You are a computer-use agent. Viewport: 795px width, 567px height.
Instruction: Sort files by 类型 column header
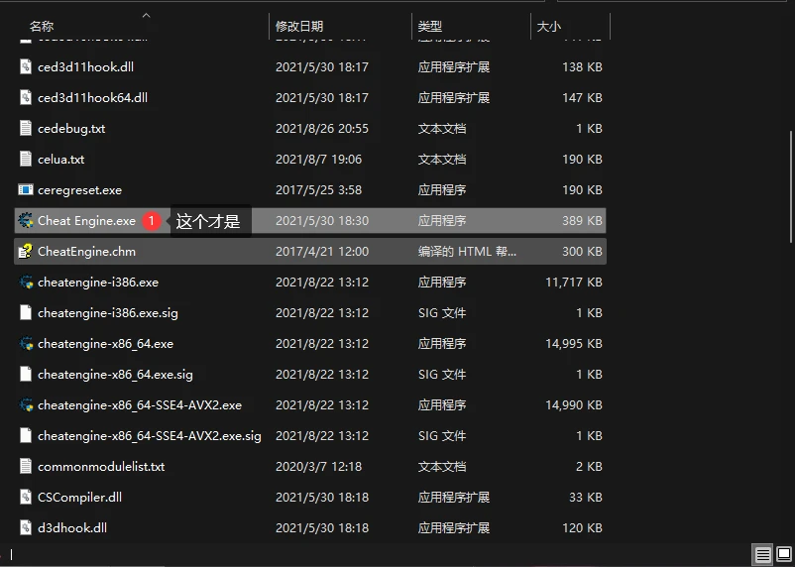[x=430, y=27]
